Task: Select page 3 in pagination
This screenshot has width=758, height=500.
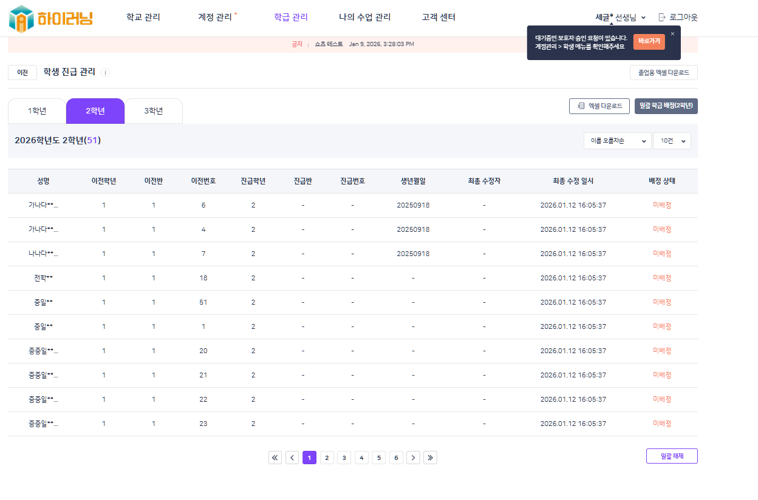Action: point(344,458)
